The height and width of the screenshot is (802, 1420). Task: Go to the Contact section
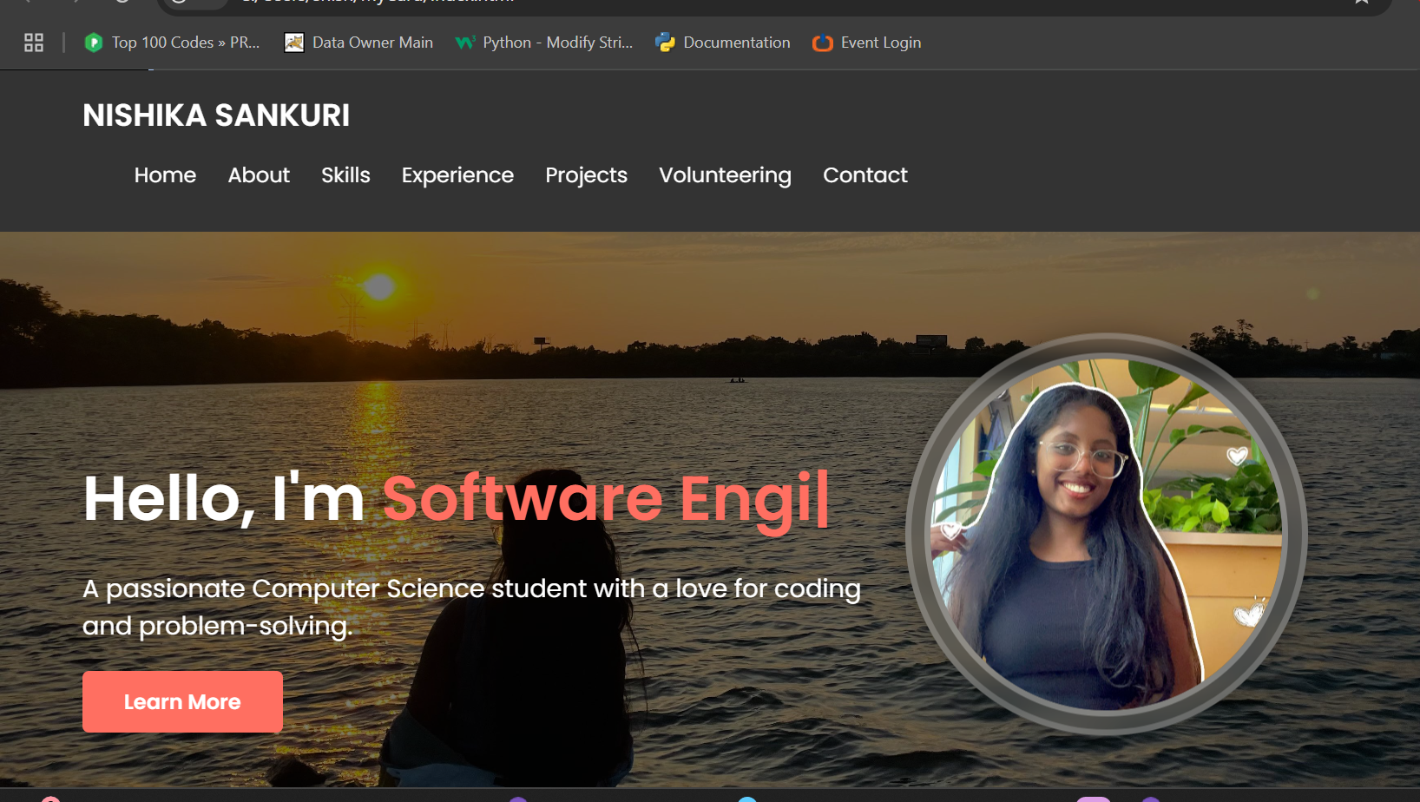pyautogui.click(x=864, y=175)
